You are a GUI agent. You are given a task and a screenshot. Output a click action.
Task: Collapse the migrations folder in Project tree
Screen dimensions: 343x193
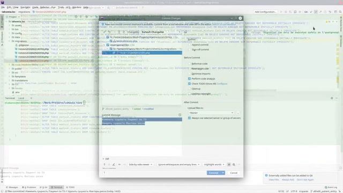(10, 41)
